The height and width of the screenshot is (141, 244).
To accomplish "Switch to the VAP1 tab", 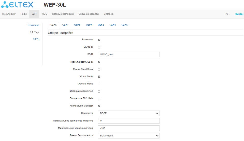I will click(65, 25).
